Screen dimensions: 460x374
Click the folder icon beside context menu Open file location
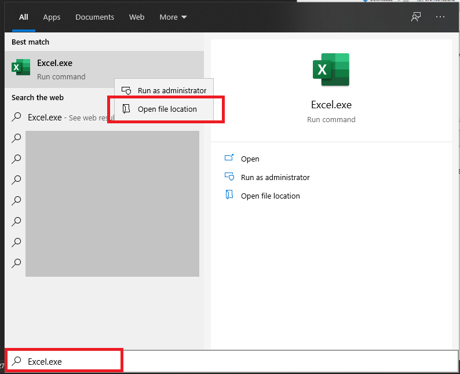point(126,109)
